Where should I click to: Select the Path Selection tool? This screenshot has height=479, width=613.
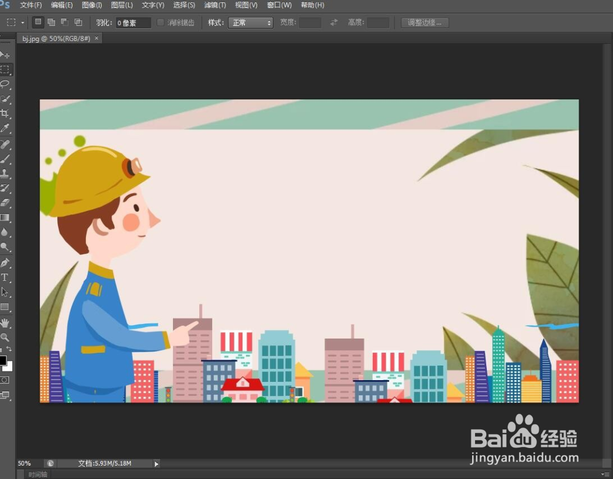pos(5,292)
